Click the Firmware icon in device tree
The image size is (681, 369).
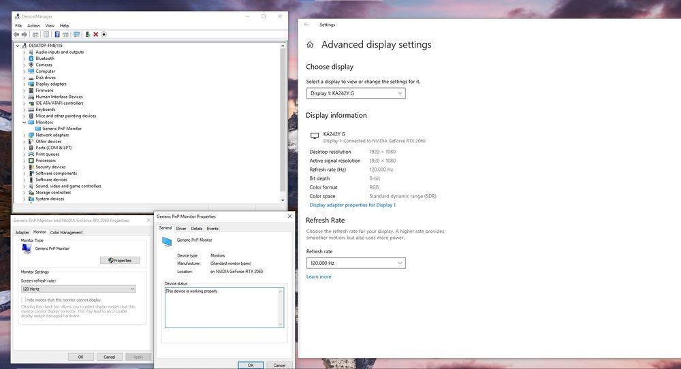[31, 91]
